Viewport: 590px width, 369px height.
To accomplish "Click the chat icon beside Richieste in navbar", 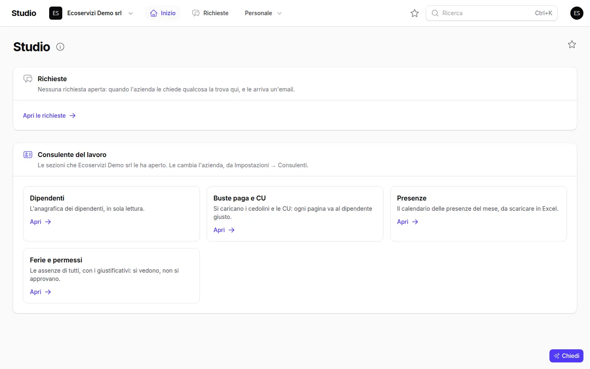I will tap(196, 13).
